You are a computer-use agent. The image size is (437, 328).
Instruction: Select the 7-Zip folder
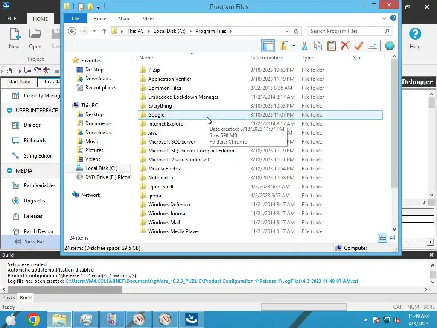[260, 70]
